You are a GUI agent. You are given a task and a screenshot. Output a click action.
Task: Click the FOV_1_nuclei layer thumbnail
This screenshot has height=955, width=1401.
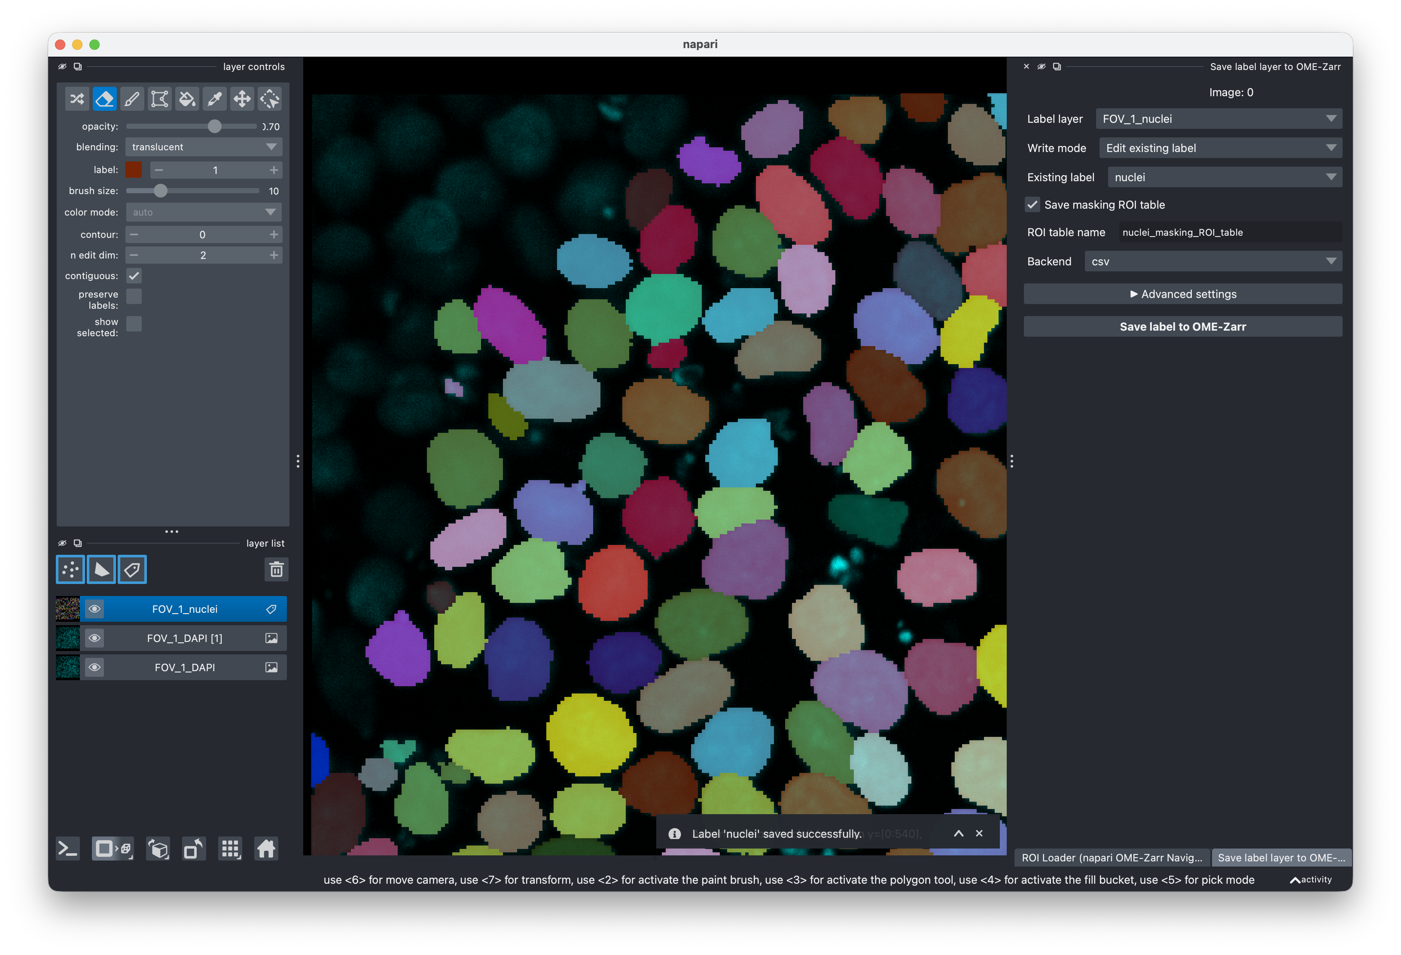click(68, 609)
